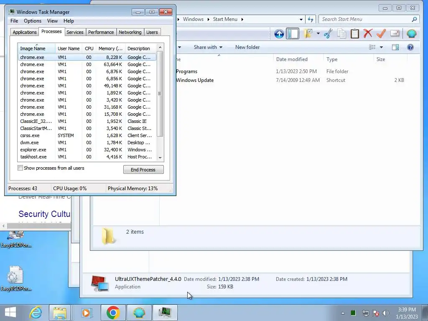Toggle the navigation pane toolbar icon

tap(292, 34)
